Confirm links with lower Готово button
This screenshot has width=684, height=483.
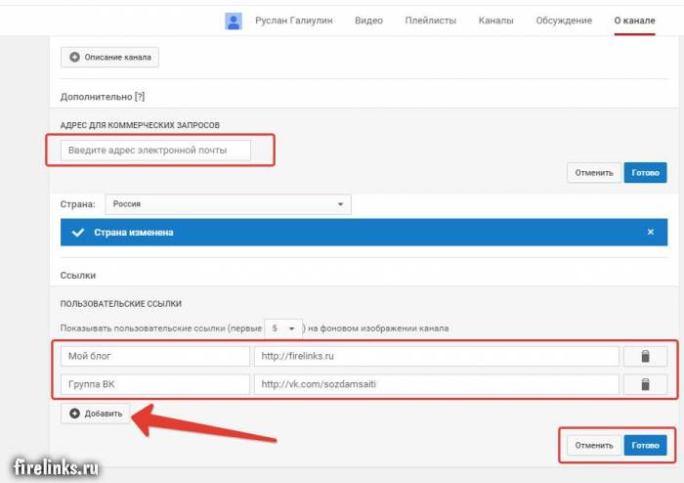click(645, 446)
